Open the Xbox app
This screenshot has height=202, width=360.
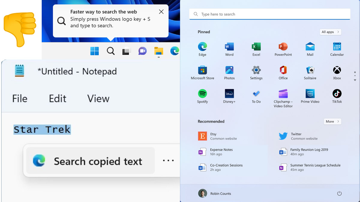pos(337,73)
